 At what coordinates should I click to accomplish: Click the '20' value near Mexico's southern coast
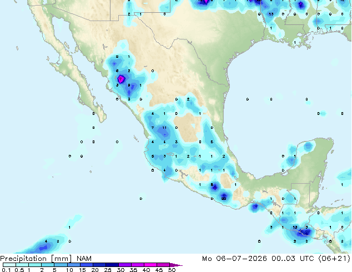point(224,199)
